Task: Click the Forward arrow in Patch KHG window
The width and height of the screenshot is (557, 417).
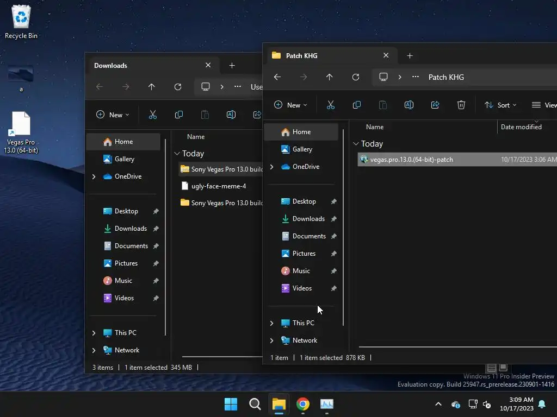Action: point(304,77)
